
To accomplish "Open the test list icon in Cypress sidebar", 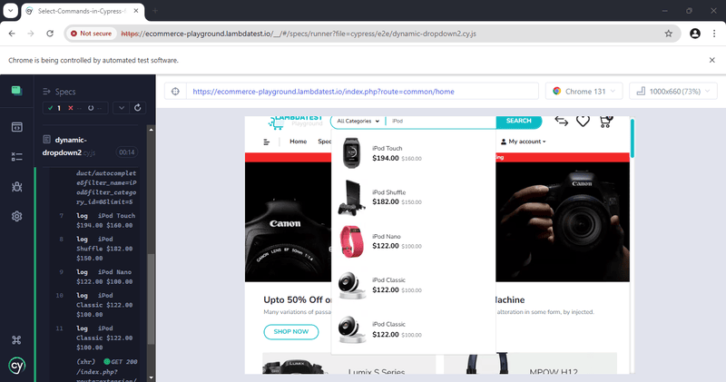I will (x=16, y=157).
